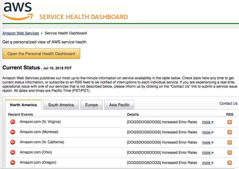Click Amazon.com (N. Virginia) row text
Image resolution: width=239 pixels, height=169 pixels.
(x=40, y=122)
